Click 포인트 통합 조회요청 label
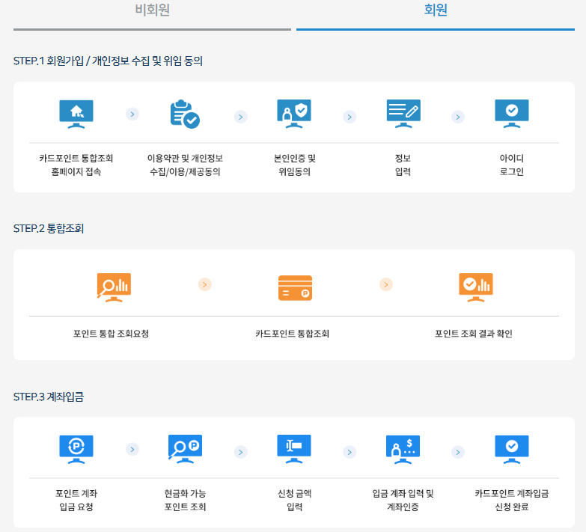This screenshot has width=586, height=532. click(x=111, y=334)
